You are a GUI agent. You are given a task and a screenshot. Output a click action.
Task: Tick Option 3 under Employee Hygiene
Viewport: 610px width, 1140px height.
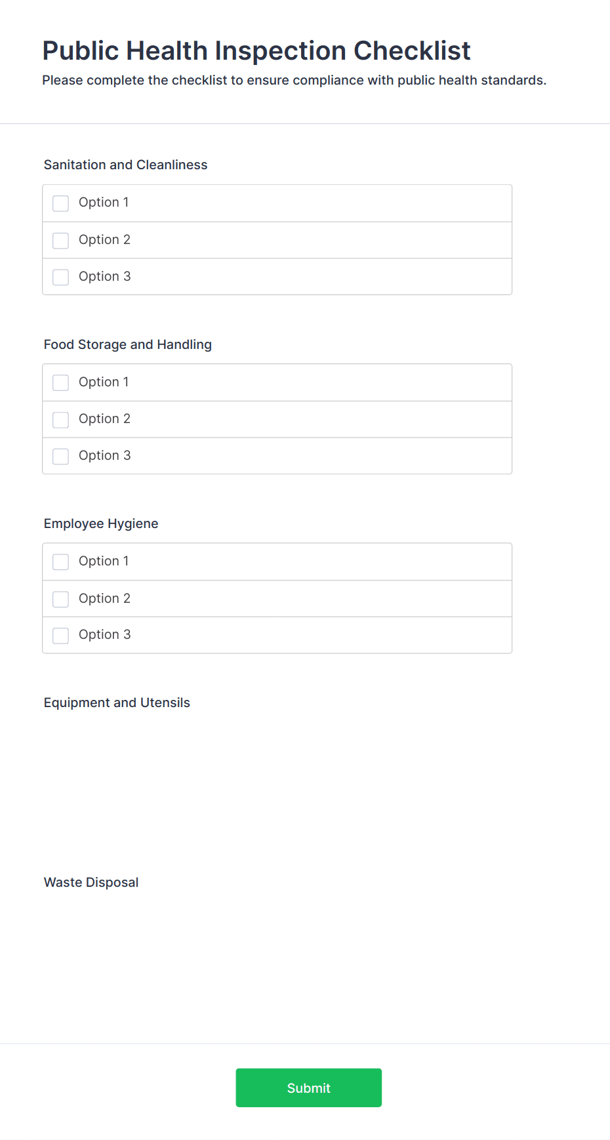[x=60, y=635]
